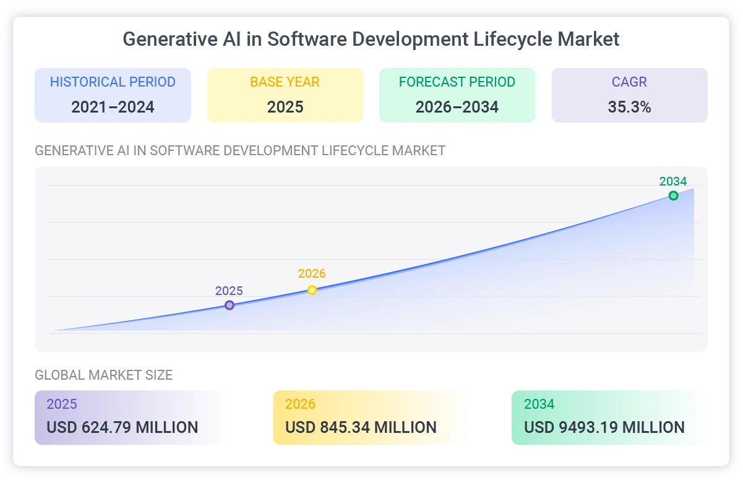Click the '35.3%' value

click(630, 107)
